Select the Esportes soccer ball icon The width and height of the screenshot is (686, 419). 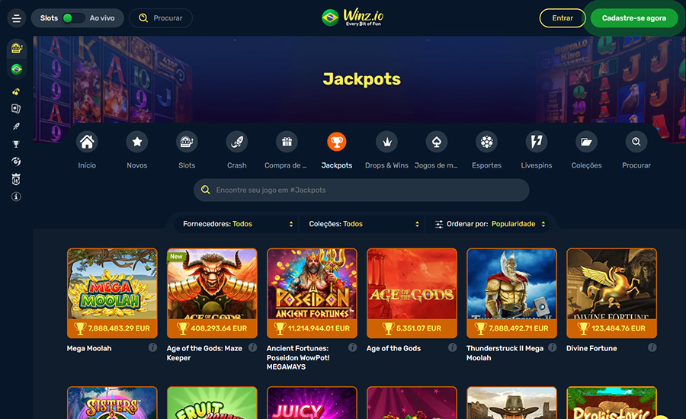coord(486,142)
